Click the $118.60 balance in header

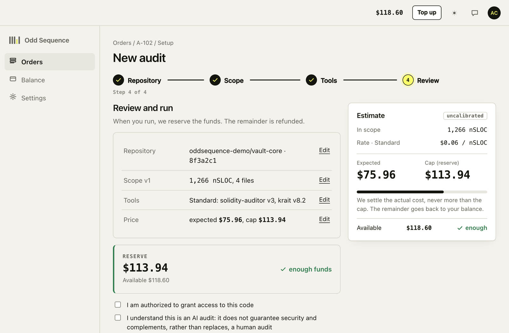point(389,13)
